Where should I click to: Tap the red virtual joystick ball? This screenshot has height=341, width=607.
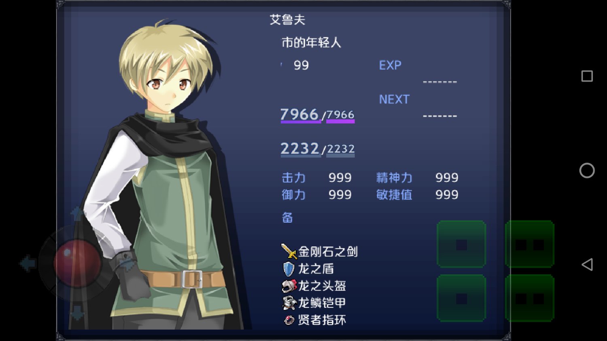[77, 263]
